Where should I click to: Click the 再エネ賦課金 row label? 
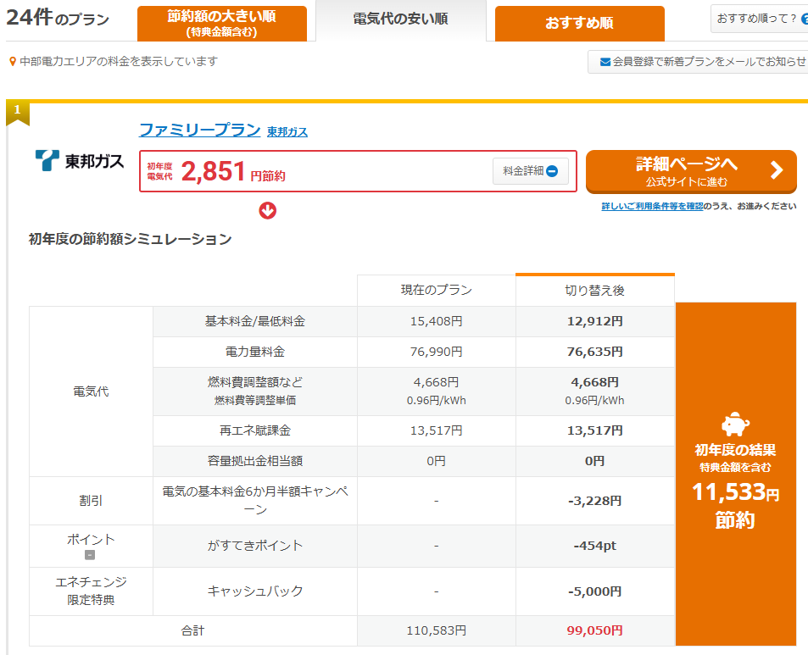pyautogui.click(x=255, y=430)
